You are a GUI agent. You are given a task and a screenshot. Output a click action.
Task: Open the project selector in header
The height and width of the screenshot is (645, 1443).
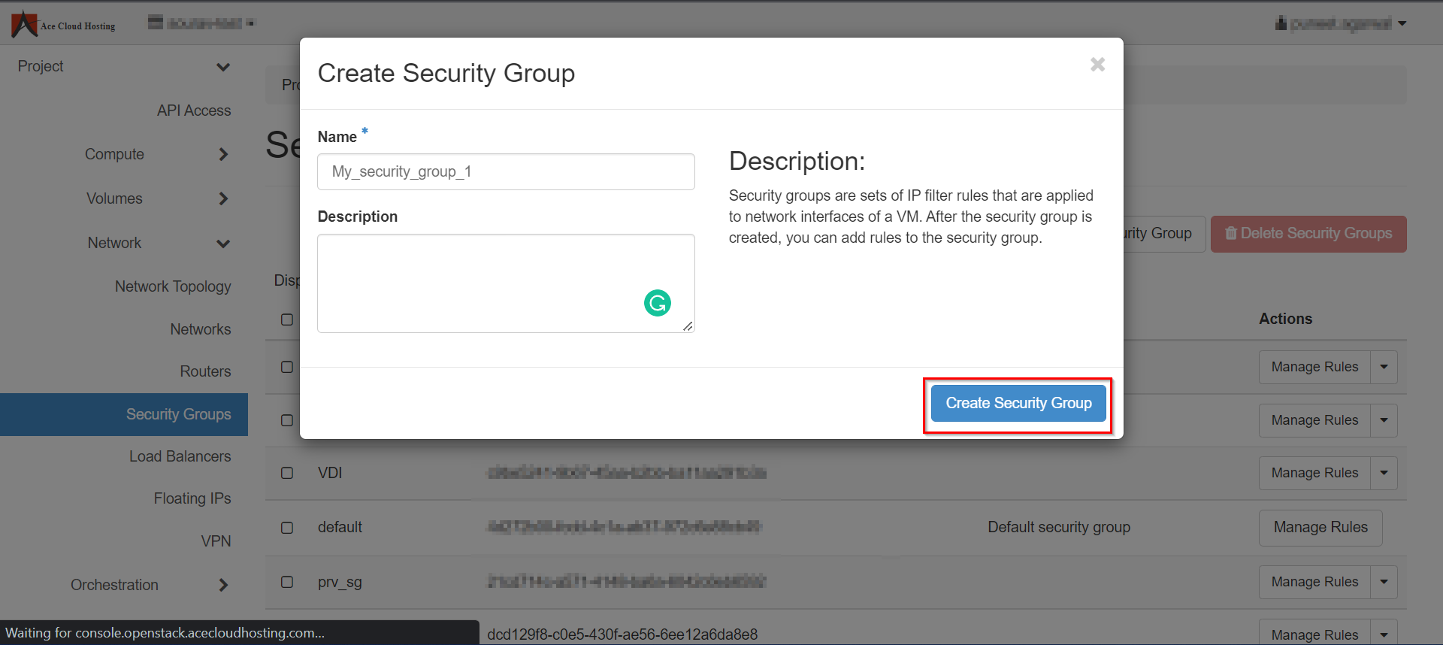tap(201, 23)
